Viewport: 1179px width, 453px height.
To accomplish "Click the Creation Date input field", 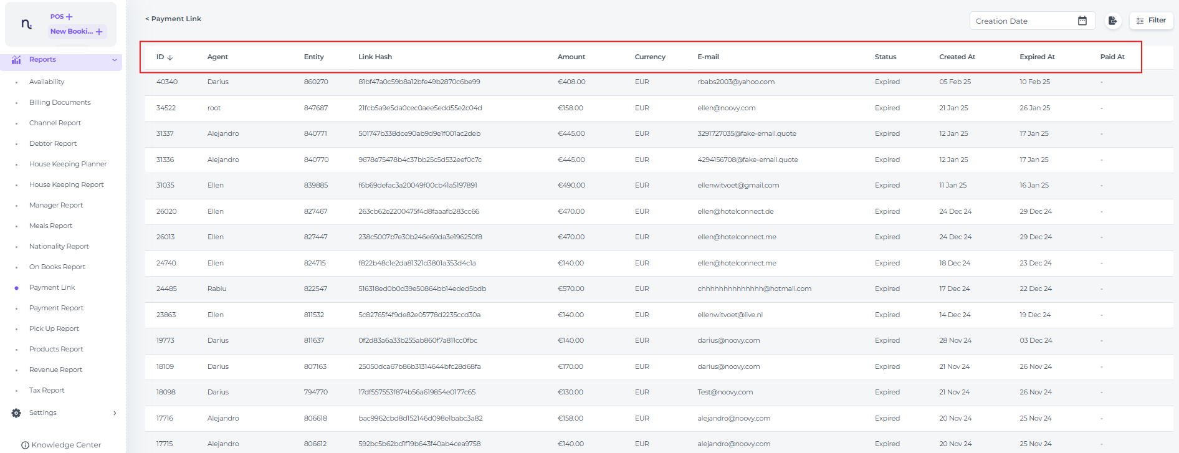I will (1022, 21).
